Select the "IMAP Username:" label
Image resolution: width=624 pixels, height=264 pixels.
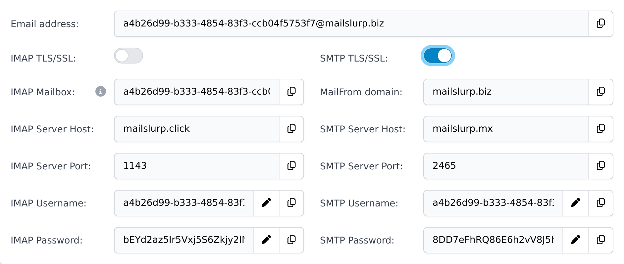[48, 203]
